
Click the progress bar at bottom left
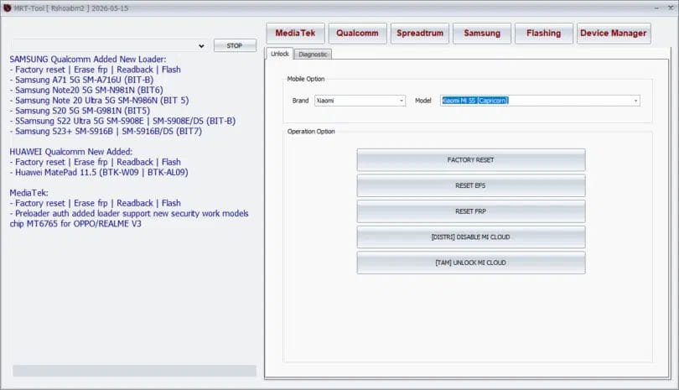tap(134, 371)
